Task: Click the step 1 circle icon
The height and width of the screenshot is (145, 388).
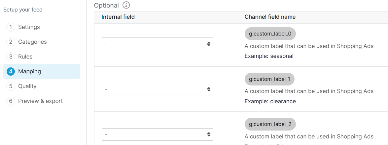Action: (11, 27)
